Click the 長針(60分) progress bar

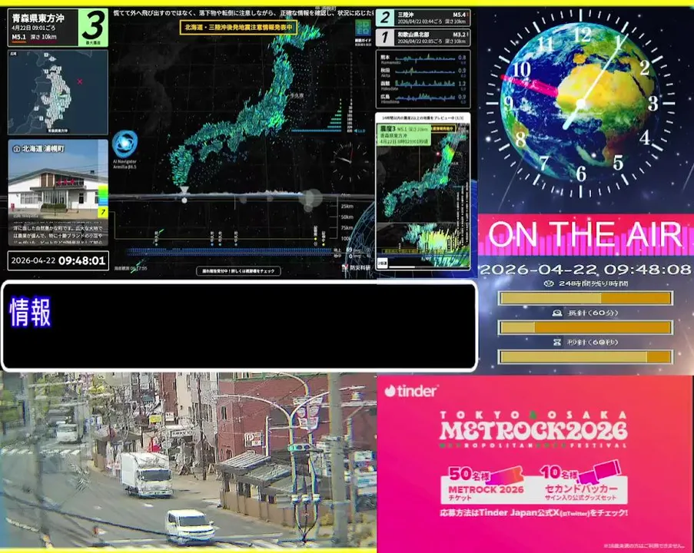[x=586, y=327]
